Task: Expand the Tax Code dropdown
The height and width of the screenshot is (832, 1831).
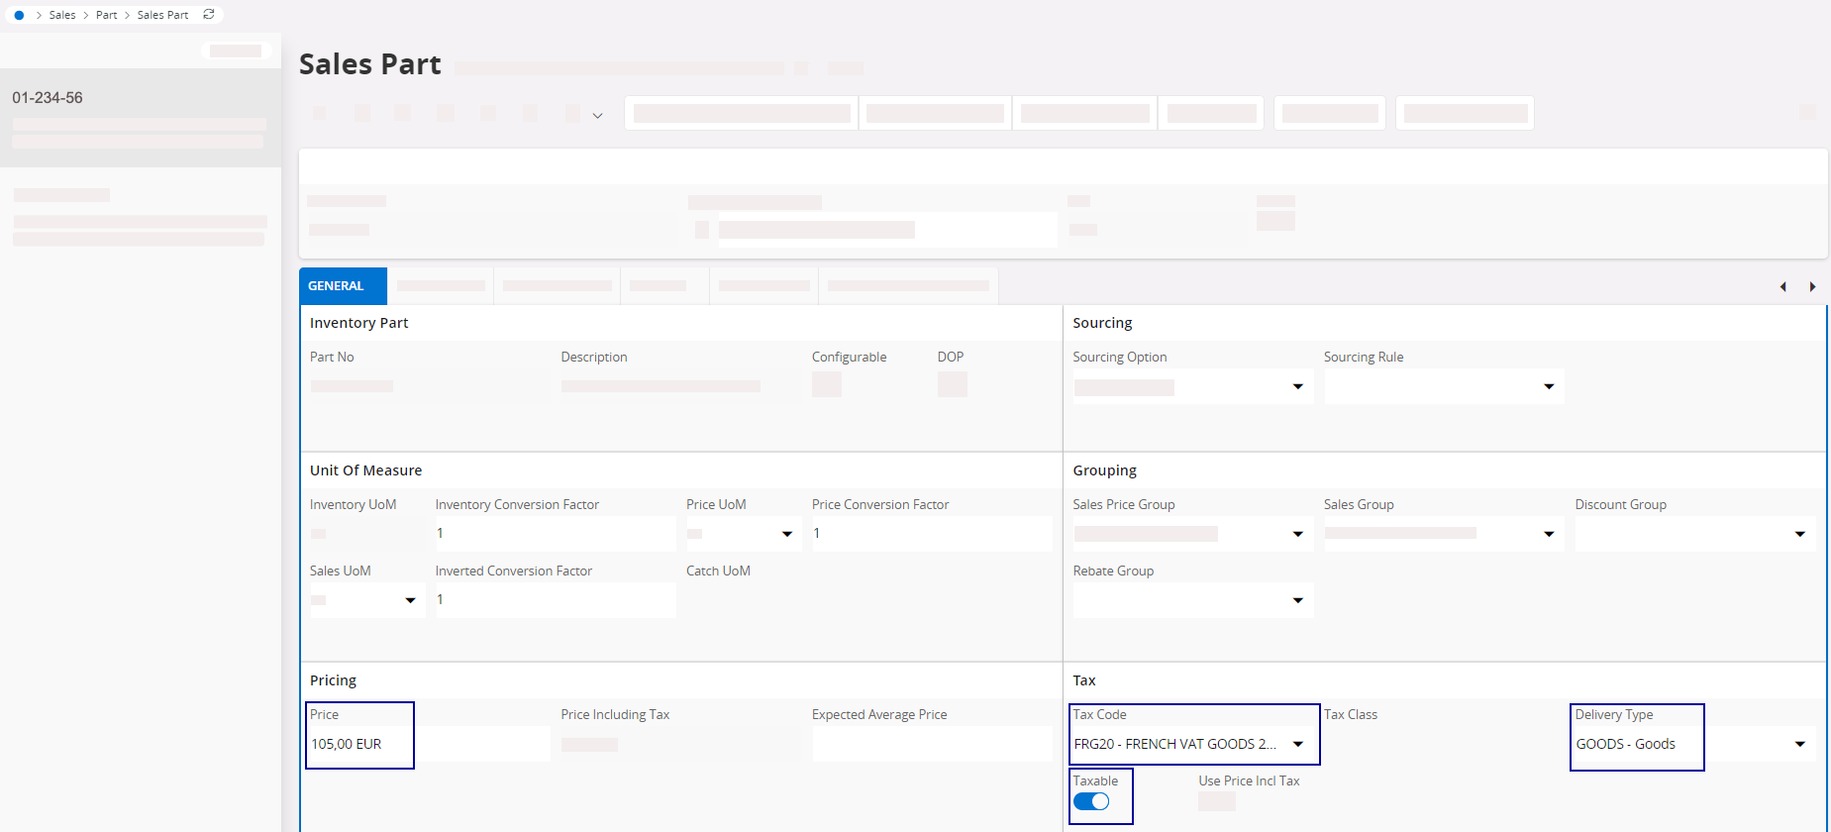Action: pyautogui.click(x=1297, y=744)
